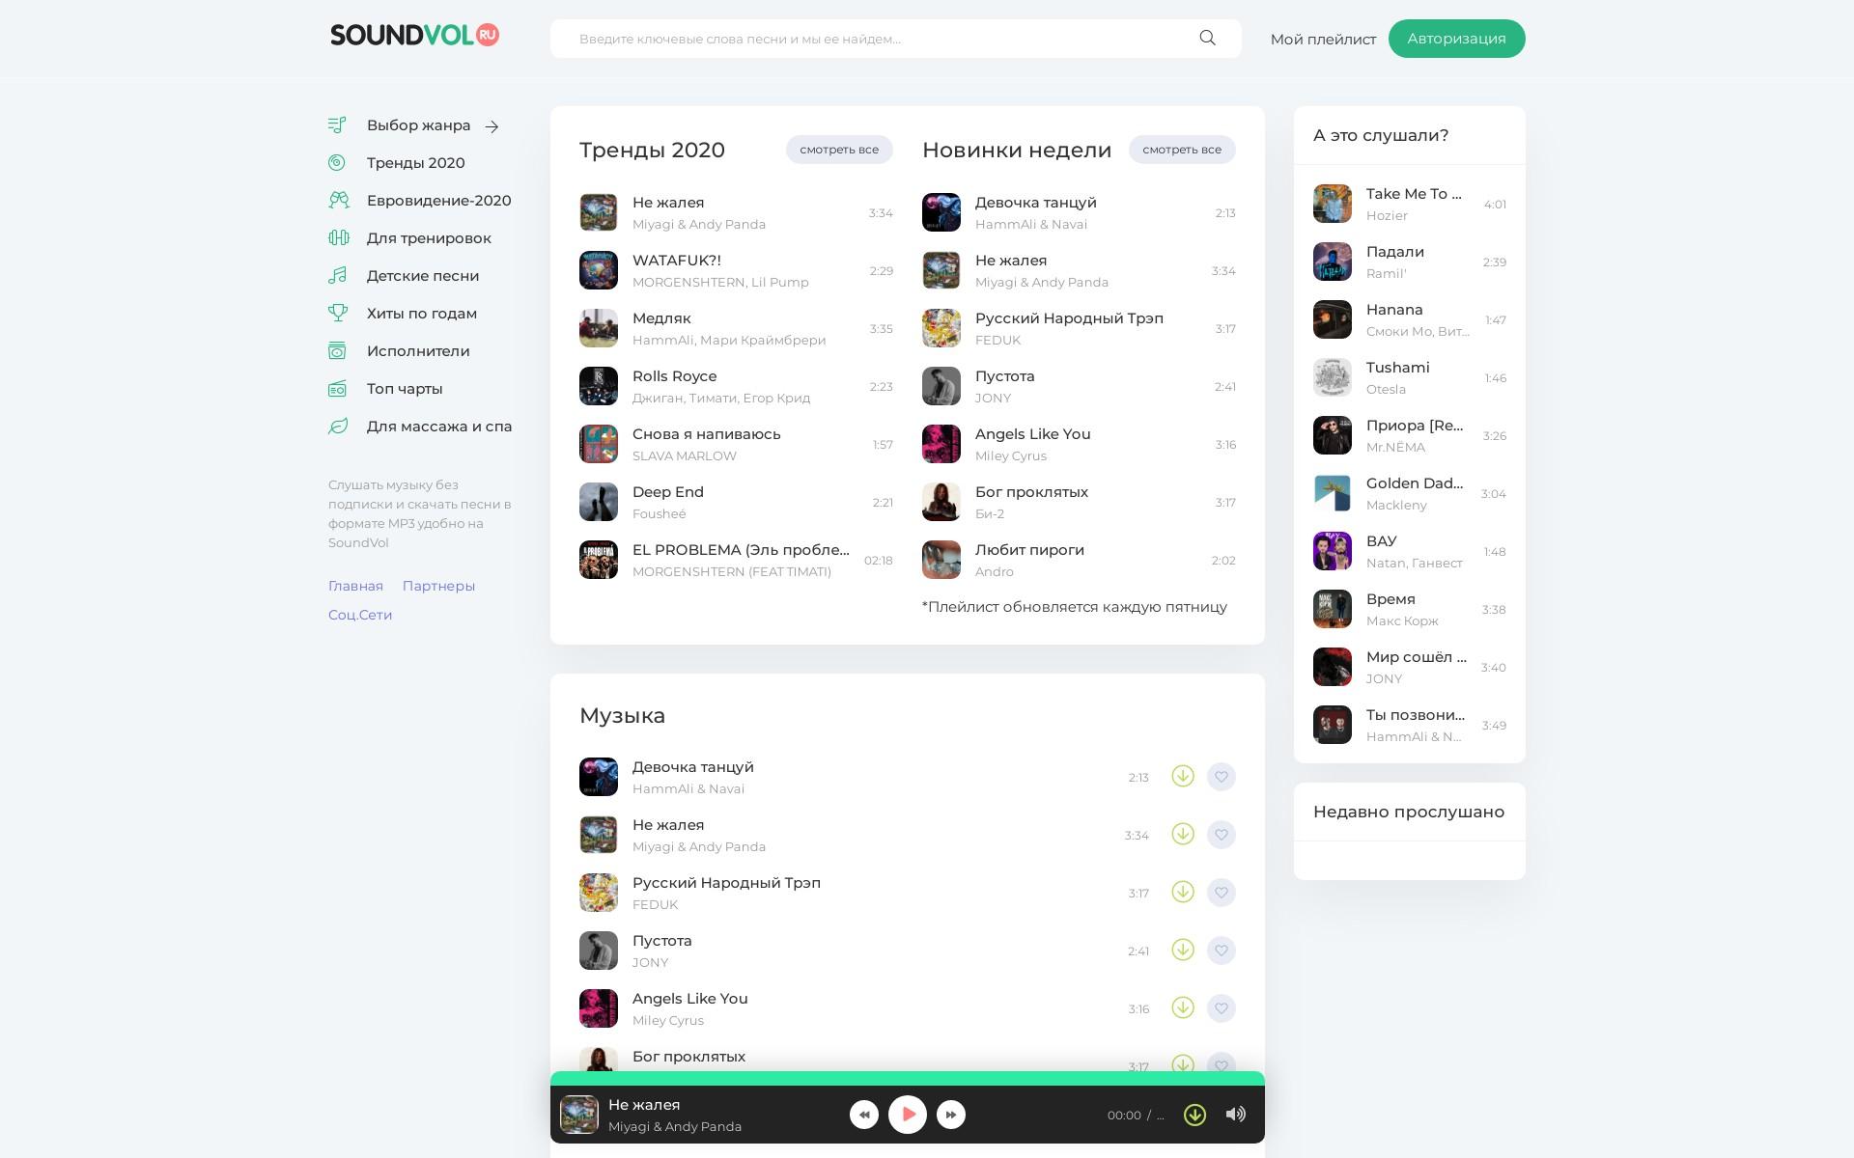Click the SoundVol logo
Viewport: 1854px width, 1158px height.
tap(414, 36)
